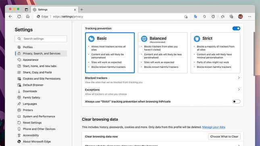Turn off the Tracking prevention toggle

coord(236,29)
